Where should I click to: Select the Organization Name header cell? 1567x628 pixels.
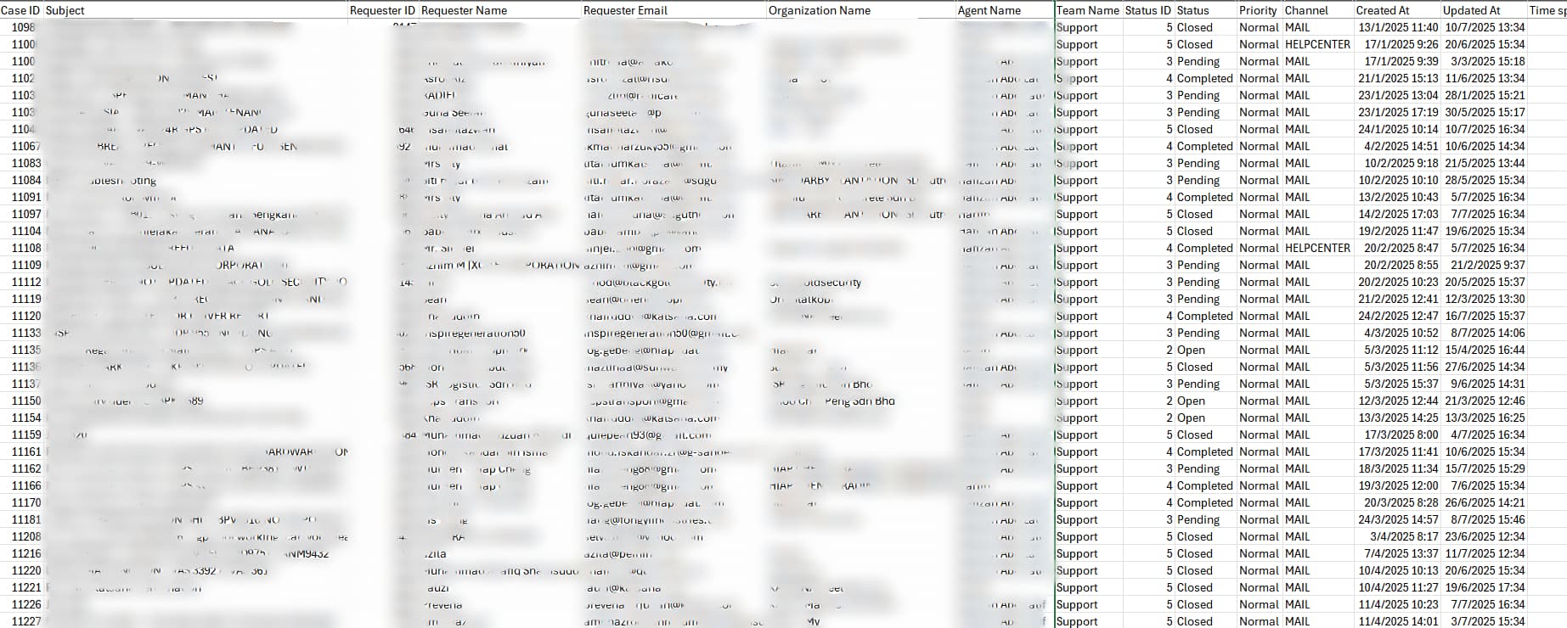(x=819, y=10)
